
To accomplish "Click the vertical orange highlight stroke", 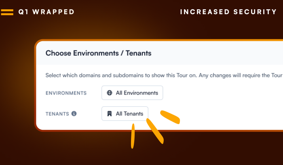I will (133, 136).
